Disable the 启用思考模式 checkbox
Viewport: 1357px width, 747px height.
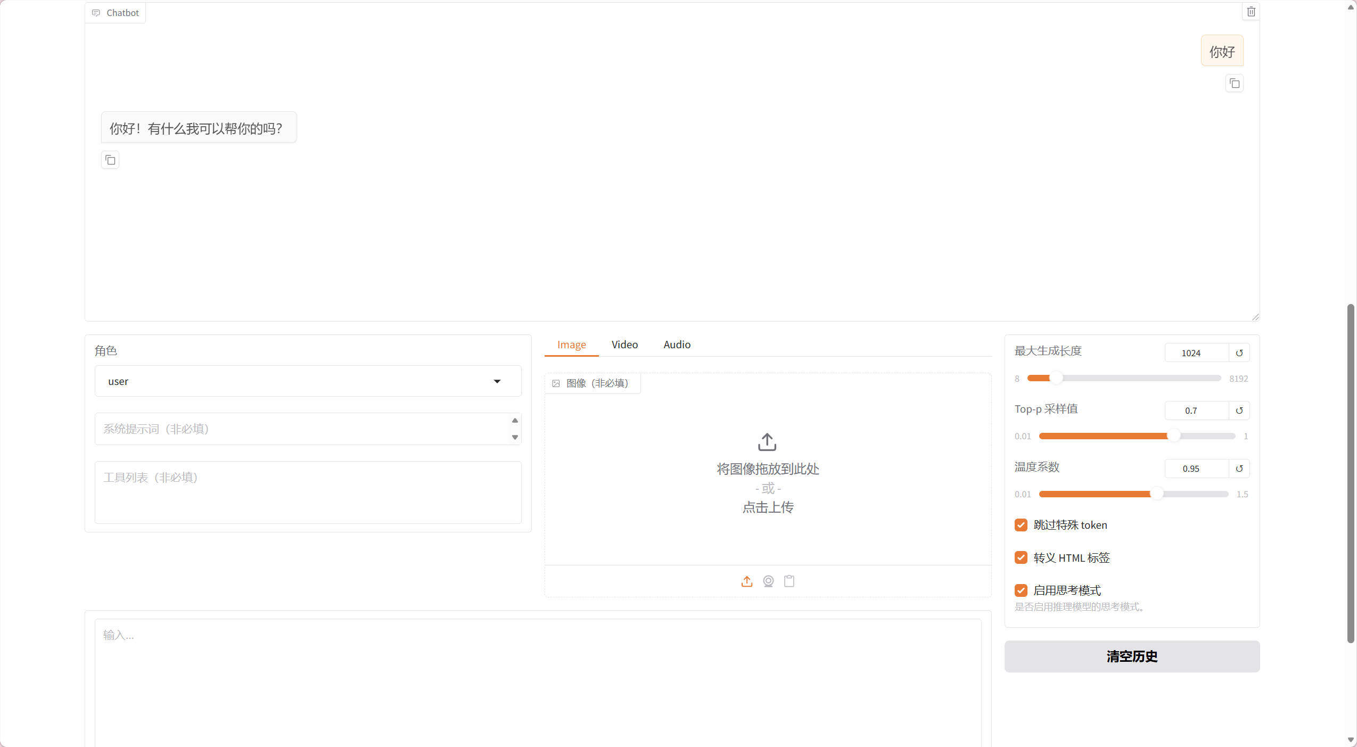1021,590
